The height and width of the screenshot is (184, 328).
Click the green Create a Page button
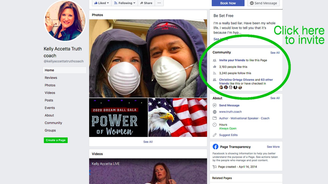56,140
